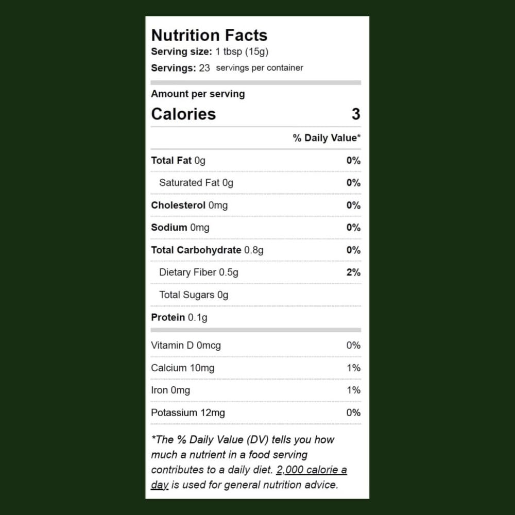Click the Serving size 1 tbsp text
The width and height of the screenshot is (515, 515).
pos(210,51)
